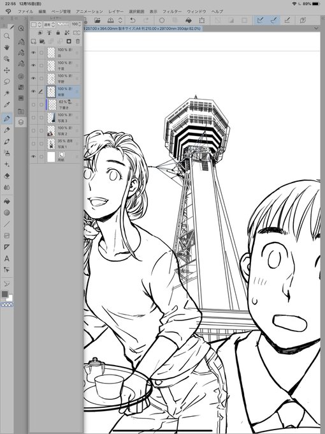Select the Text tool
The height and width of the screenshot is (434, 325).
(7, 258)
